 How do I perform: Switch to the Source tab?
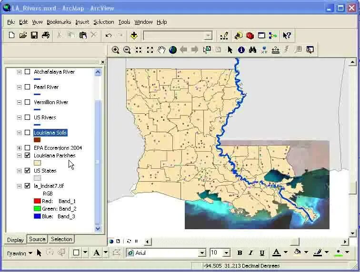[37, 239]
